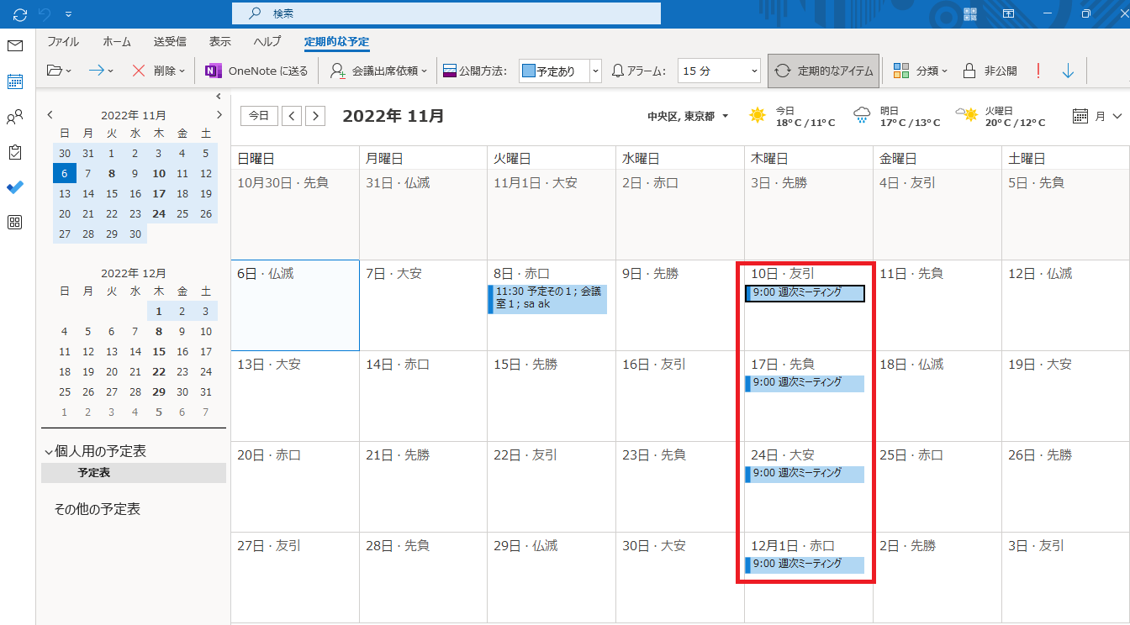Click the 今日 button

coord(259,116)
